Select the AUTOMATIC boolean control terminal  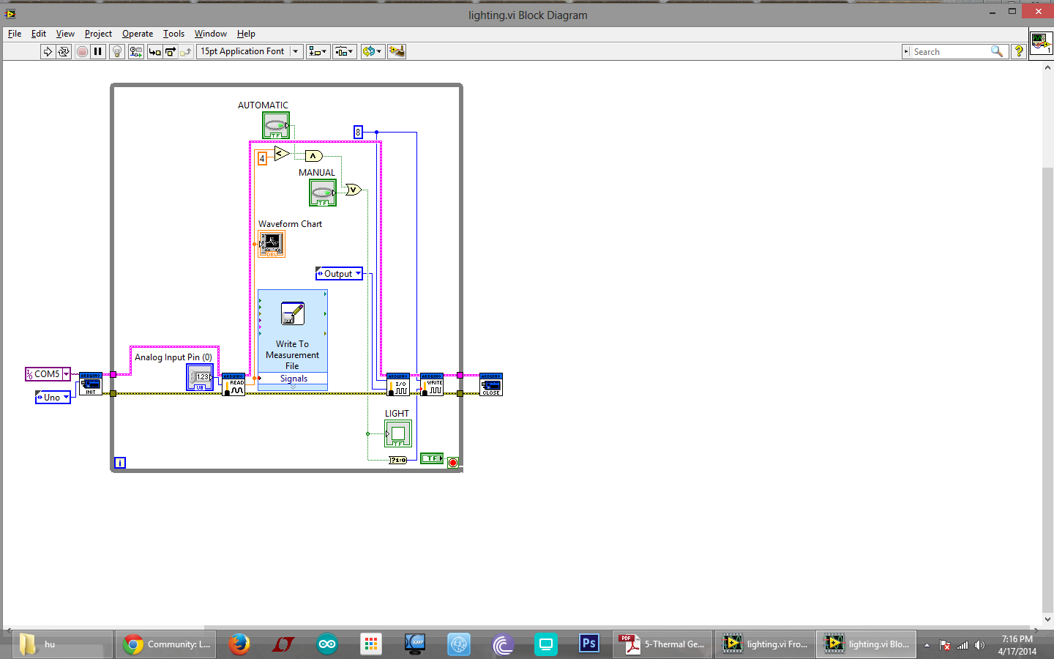point(276,125)
